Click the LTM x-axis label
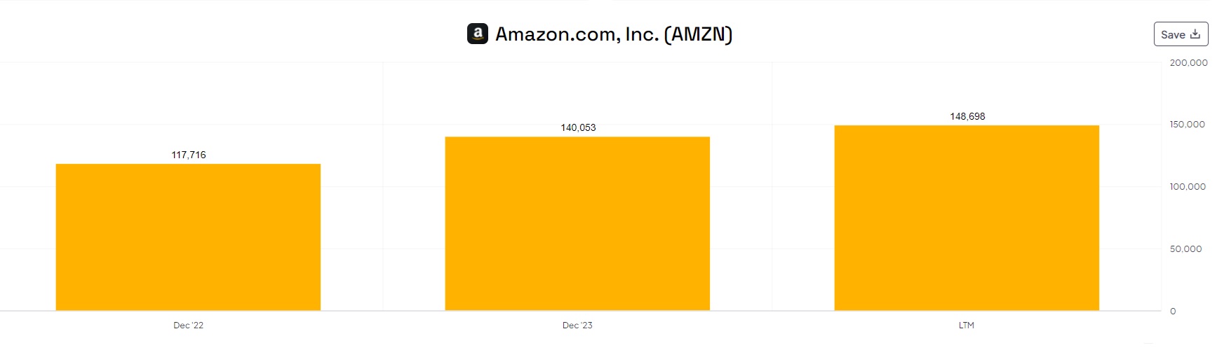Screen dimensions: 1224x357 click(x=967, y=325)
